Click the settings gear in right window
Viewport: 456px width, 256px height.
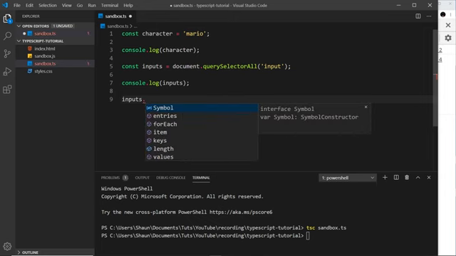click(x=448, y=38)
